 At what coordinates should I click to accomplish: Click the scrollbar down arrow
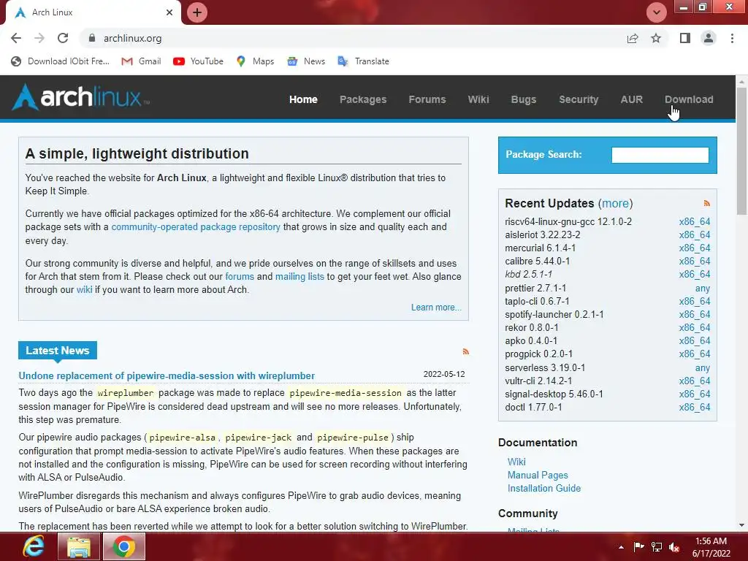coord(741,526)
